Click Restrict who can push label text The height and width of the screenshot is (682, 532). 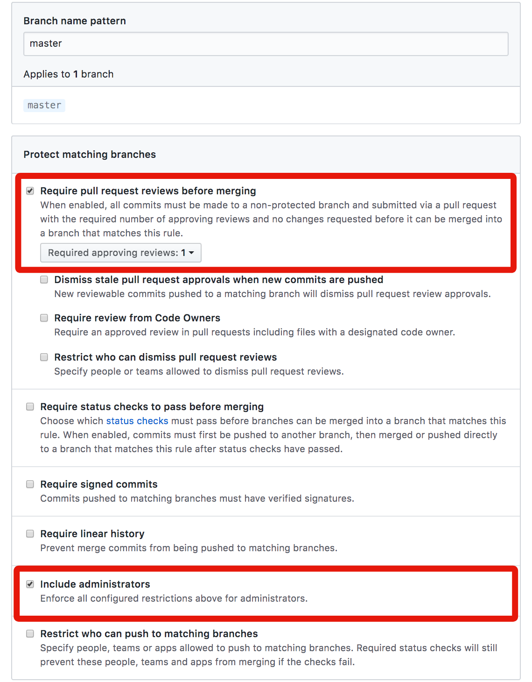(149, 634)
